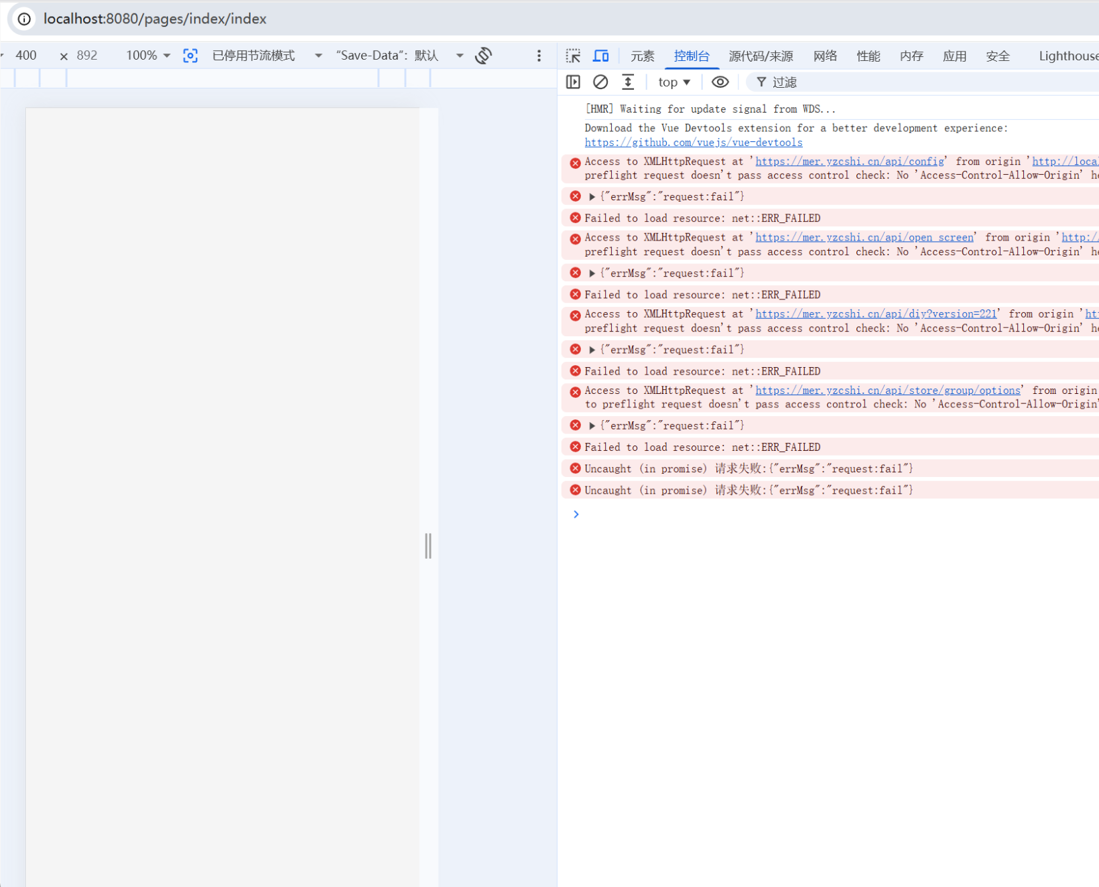Screen dimensions: 1099x887
Task: Click the dimensions preset dropdown arrow before 400
Action: [x=2, y=56]
